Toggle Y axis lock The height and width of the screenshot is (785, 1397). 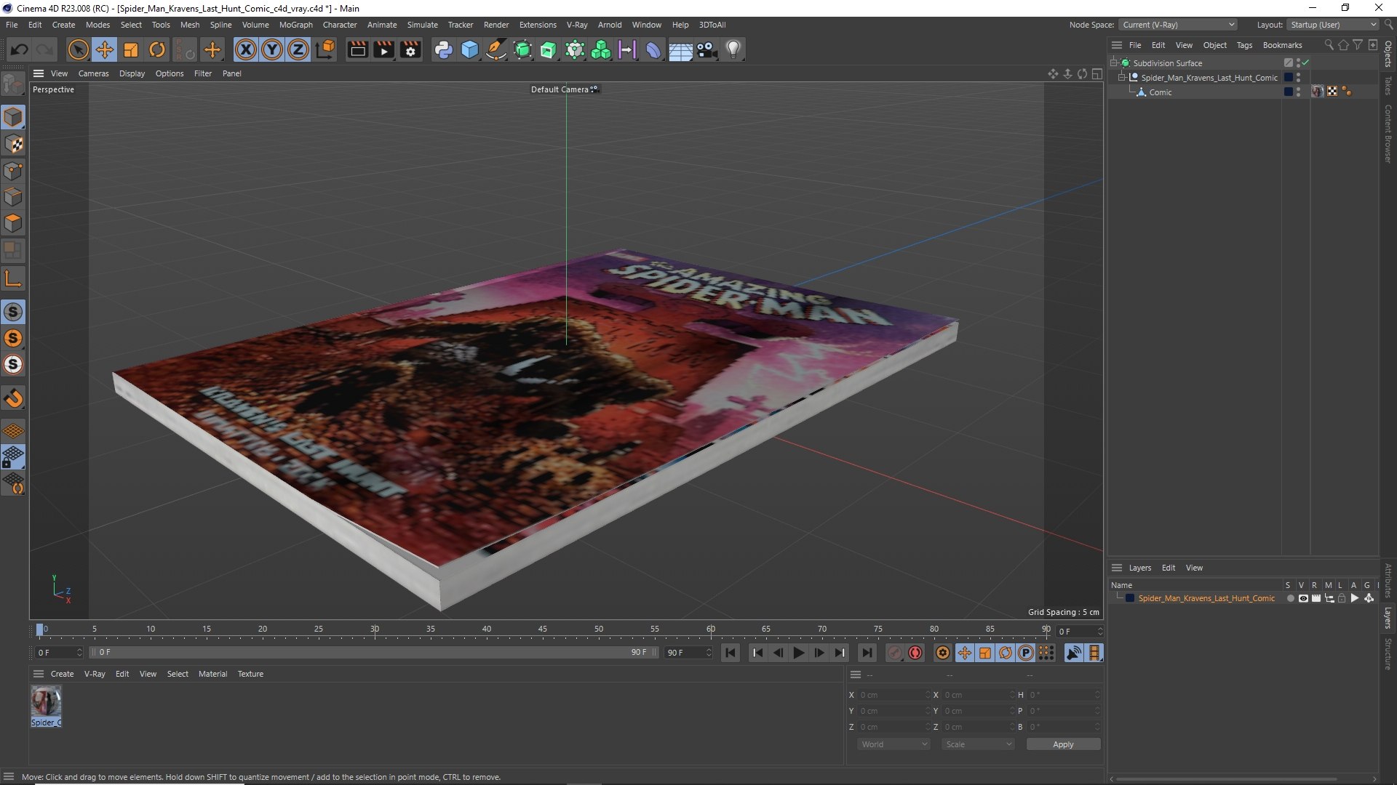click(272, 49)
